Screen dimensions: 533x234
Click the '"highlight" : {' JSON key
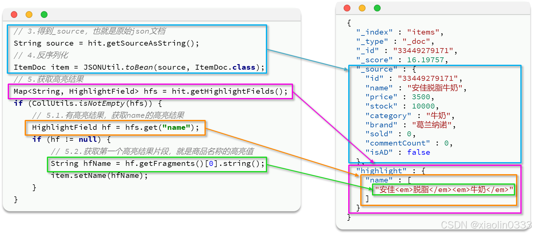pos(391,171)
